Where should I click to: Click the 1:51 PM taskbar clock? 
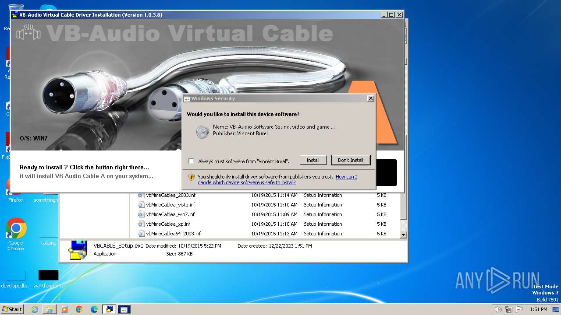538,309
